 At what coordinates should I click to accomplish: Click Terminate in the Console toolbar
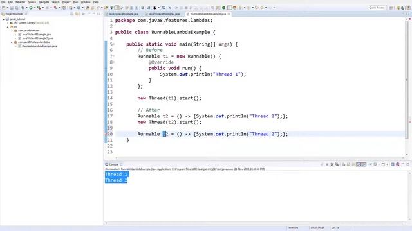[327, 164]
